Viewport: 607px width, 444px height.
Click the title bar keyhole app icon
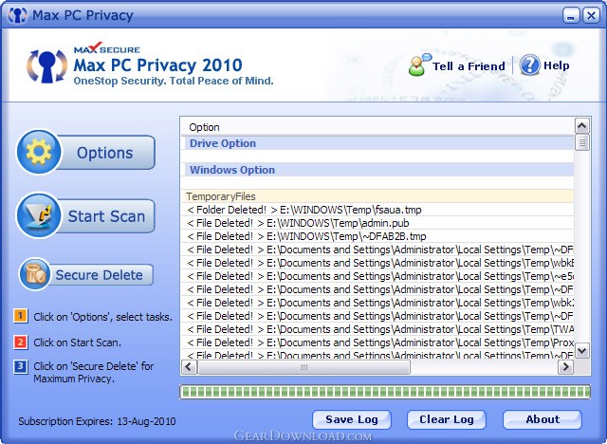[17, 15]
